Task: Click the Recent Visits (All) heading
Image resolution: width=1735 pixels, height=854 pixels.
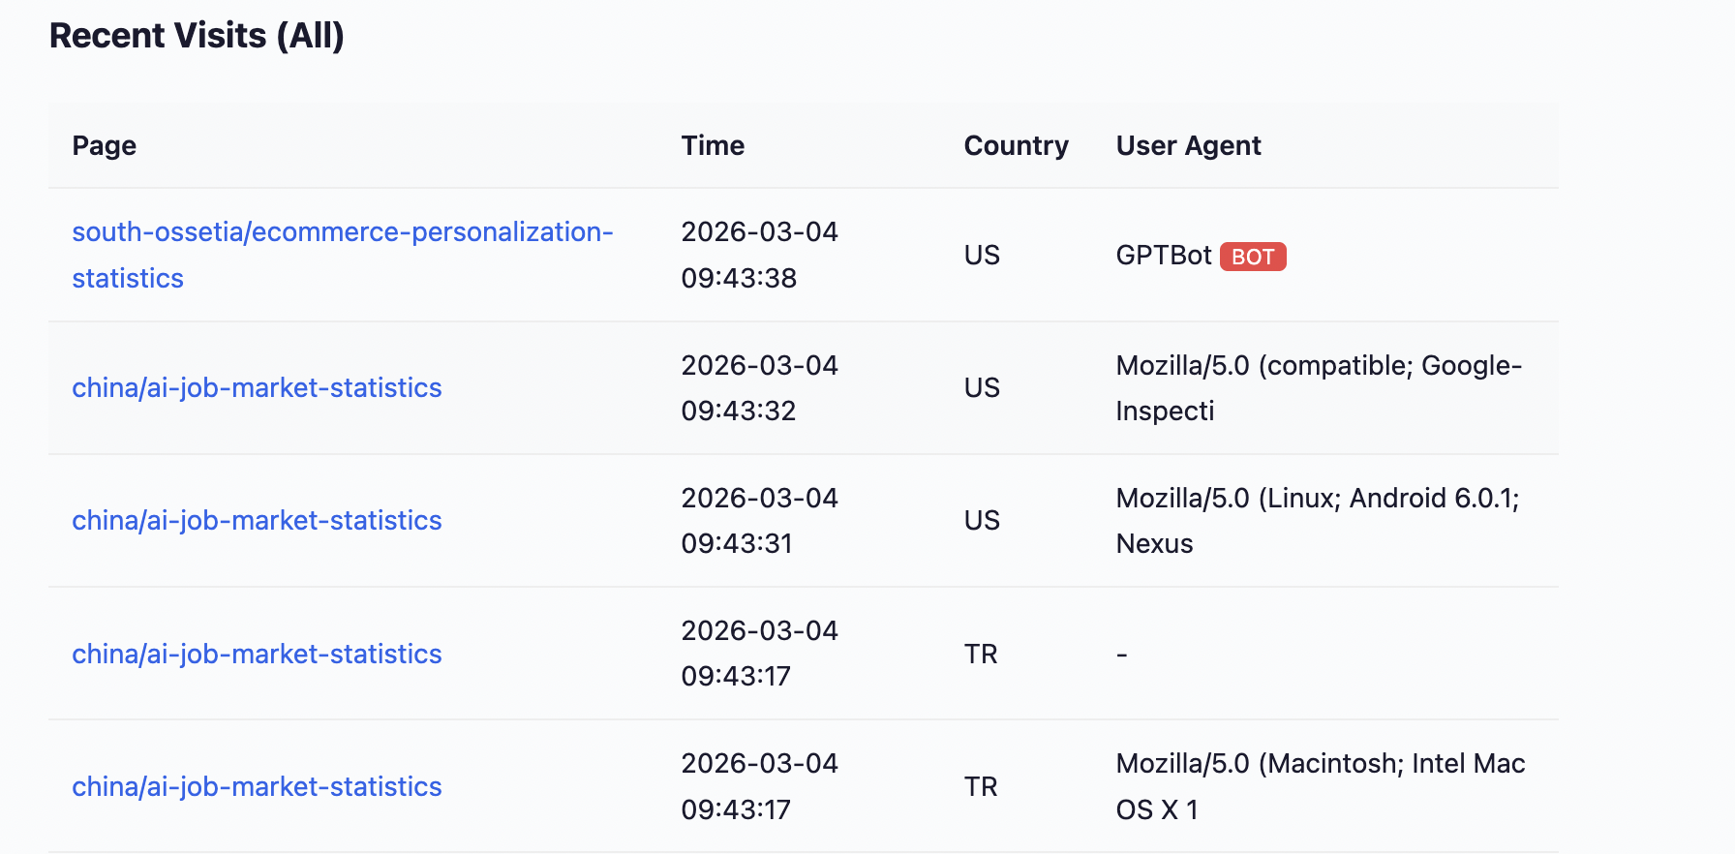Action: pyautogui.click(x=197, y=36)
